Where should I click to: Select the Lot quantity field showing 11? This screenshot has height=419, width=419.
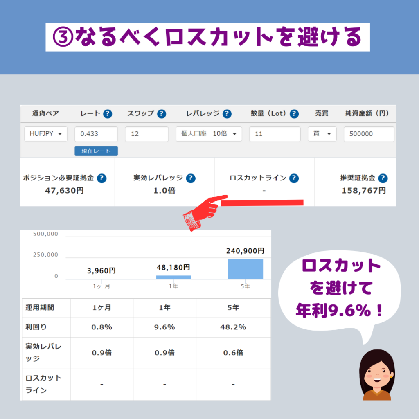tap(275, 134)
